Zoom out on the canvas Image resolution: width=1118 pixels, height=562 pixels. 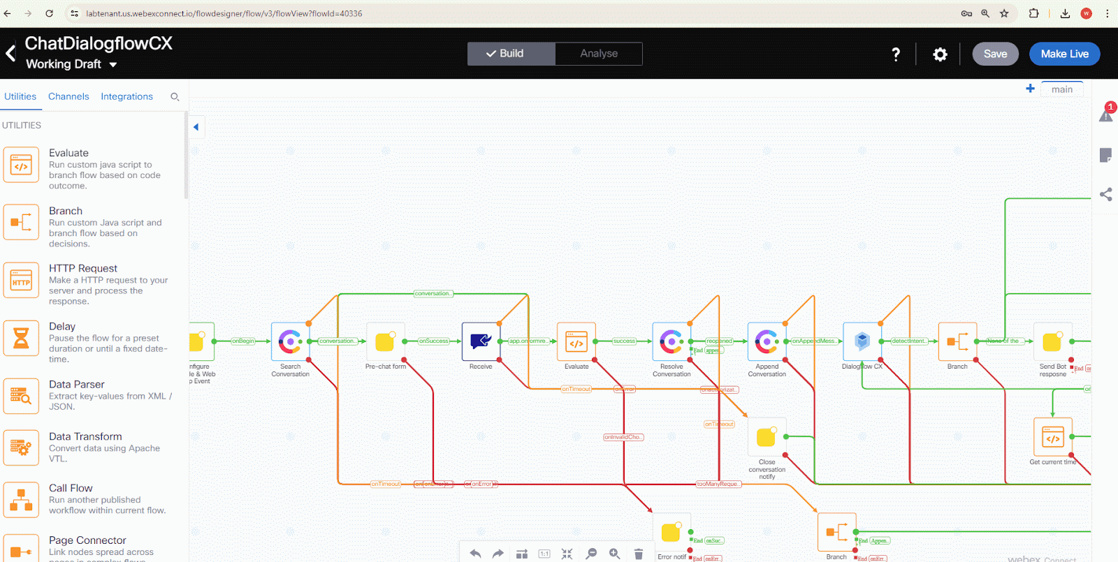pyautogui.click(x=591, y=554)
